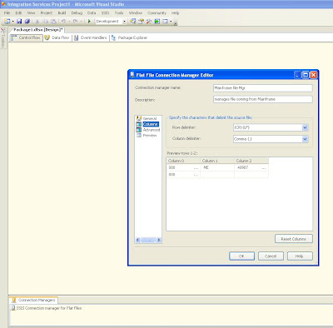
Task: Click the Redo arrow icon
Action: 75,21
